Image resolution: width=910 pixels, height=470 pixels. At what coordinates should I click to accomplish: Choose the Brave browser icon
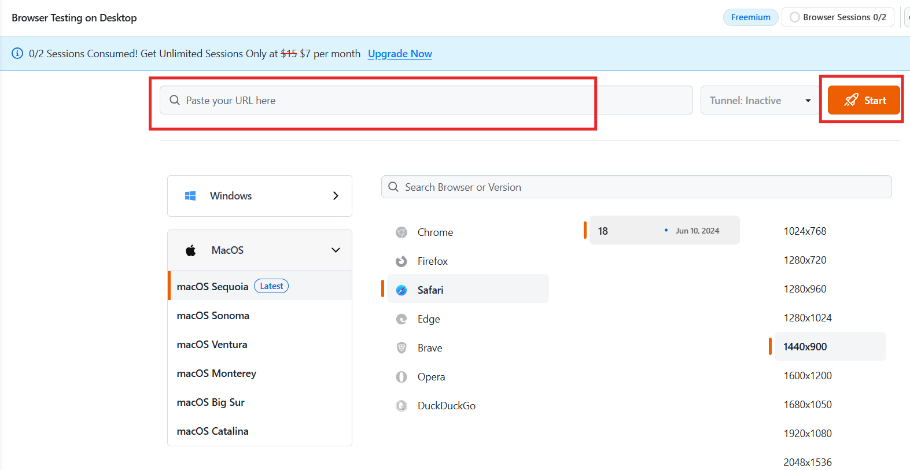(401, 348)
